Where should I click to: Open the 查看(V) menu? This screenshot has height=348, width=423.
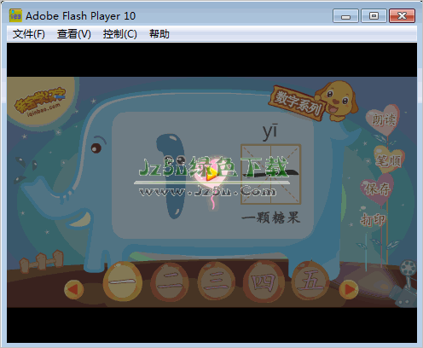pyautogui.click(x=73, y=34)
